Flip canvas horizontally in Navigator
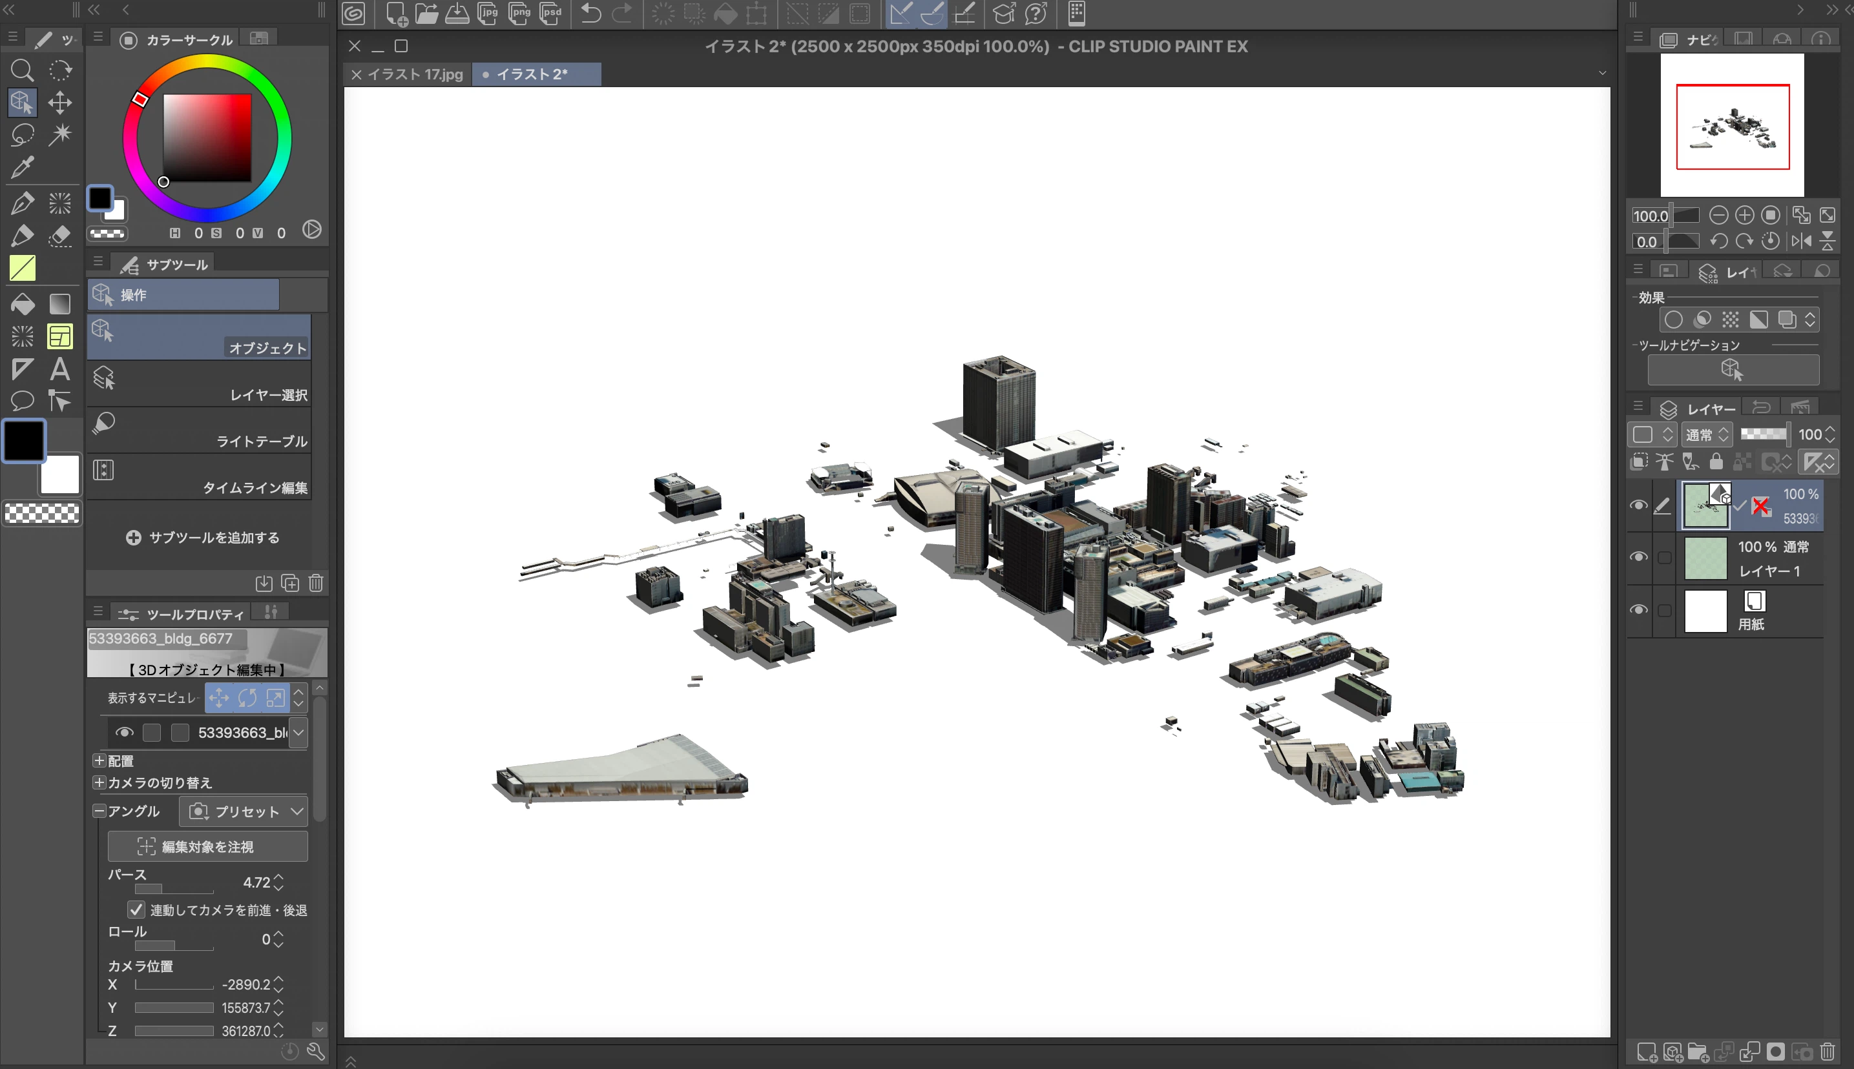The height and width of the screenshot is (1069, 1854). point(1802,241)
